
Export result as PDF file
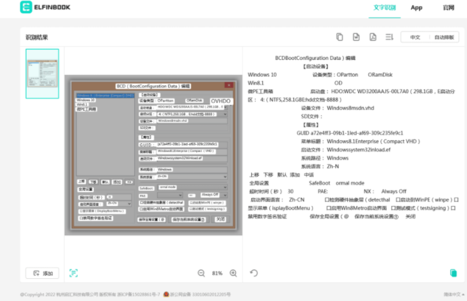pos(372,37)
